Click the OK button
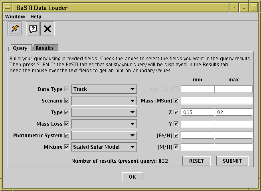Screen dimensions: 261x191 [x=132, y=177]
